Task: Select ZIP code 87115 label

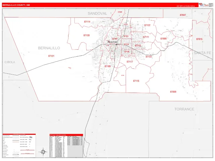Action: coord(136,81)
